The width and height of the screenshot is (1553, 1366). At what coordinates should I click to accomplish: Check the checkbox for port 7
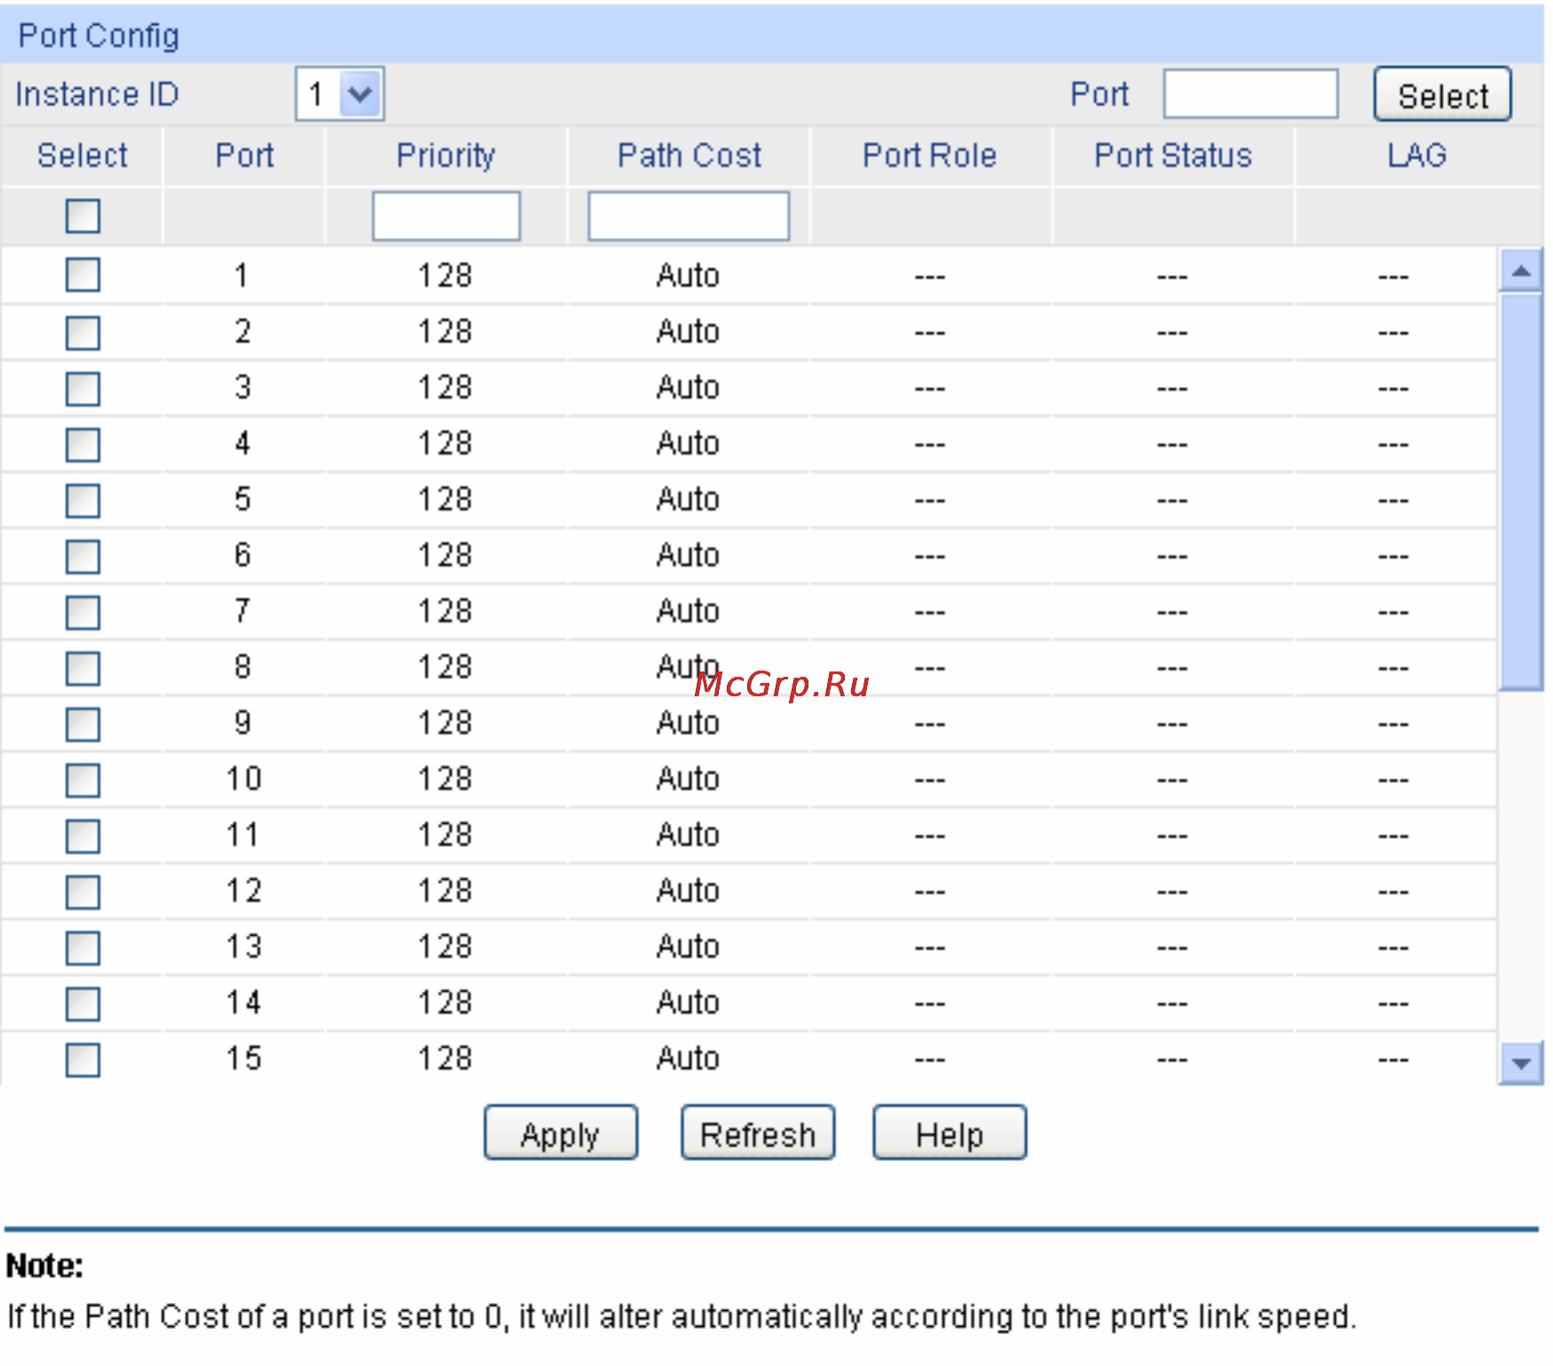click(83, 612)
